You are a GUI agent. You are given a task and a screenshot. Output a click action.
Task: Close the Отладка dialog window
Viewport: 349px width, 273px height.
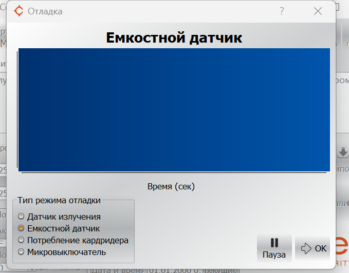(x=318, y=11)
